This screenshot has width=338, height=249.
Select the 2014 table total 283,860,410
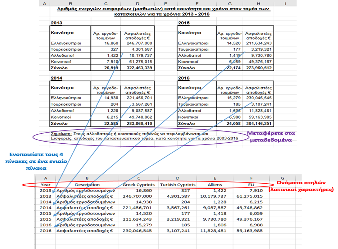138,124
